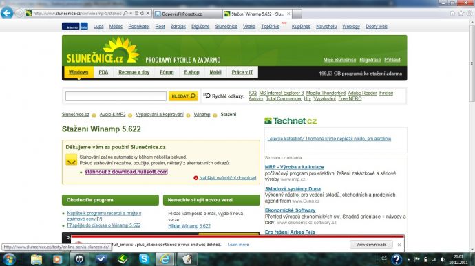Open Skype from the taskbar
The height and width of the screenshot is (266, 475).
[x=144, y=259]
